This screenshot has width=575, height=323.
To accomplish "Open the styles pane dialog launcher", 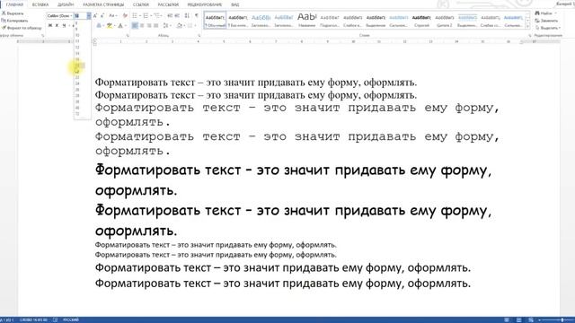I will (530, 36).
